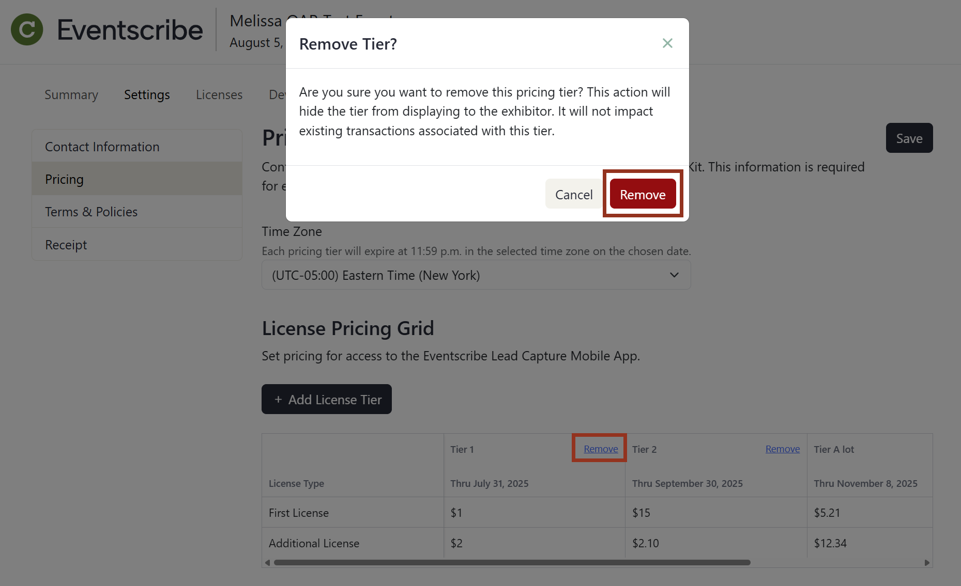Click the plus icon on Add License Tier
The width and height of the screenshot is (961, 586).
[x=279, y=399]
